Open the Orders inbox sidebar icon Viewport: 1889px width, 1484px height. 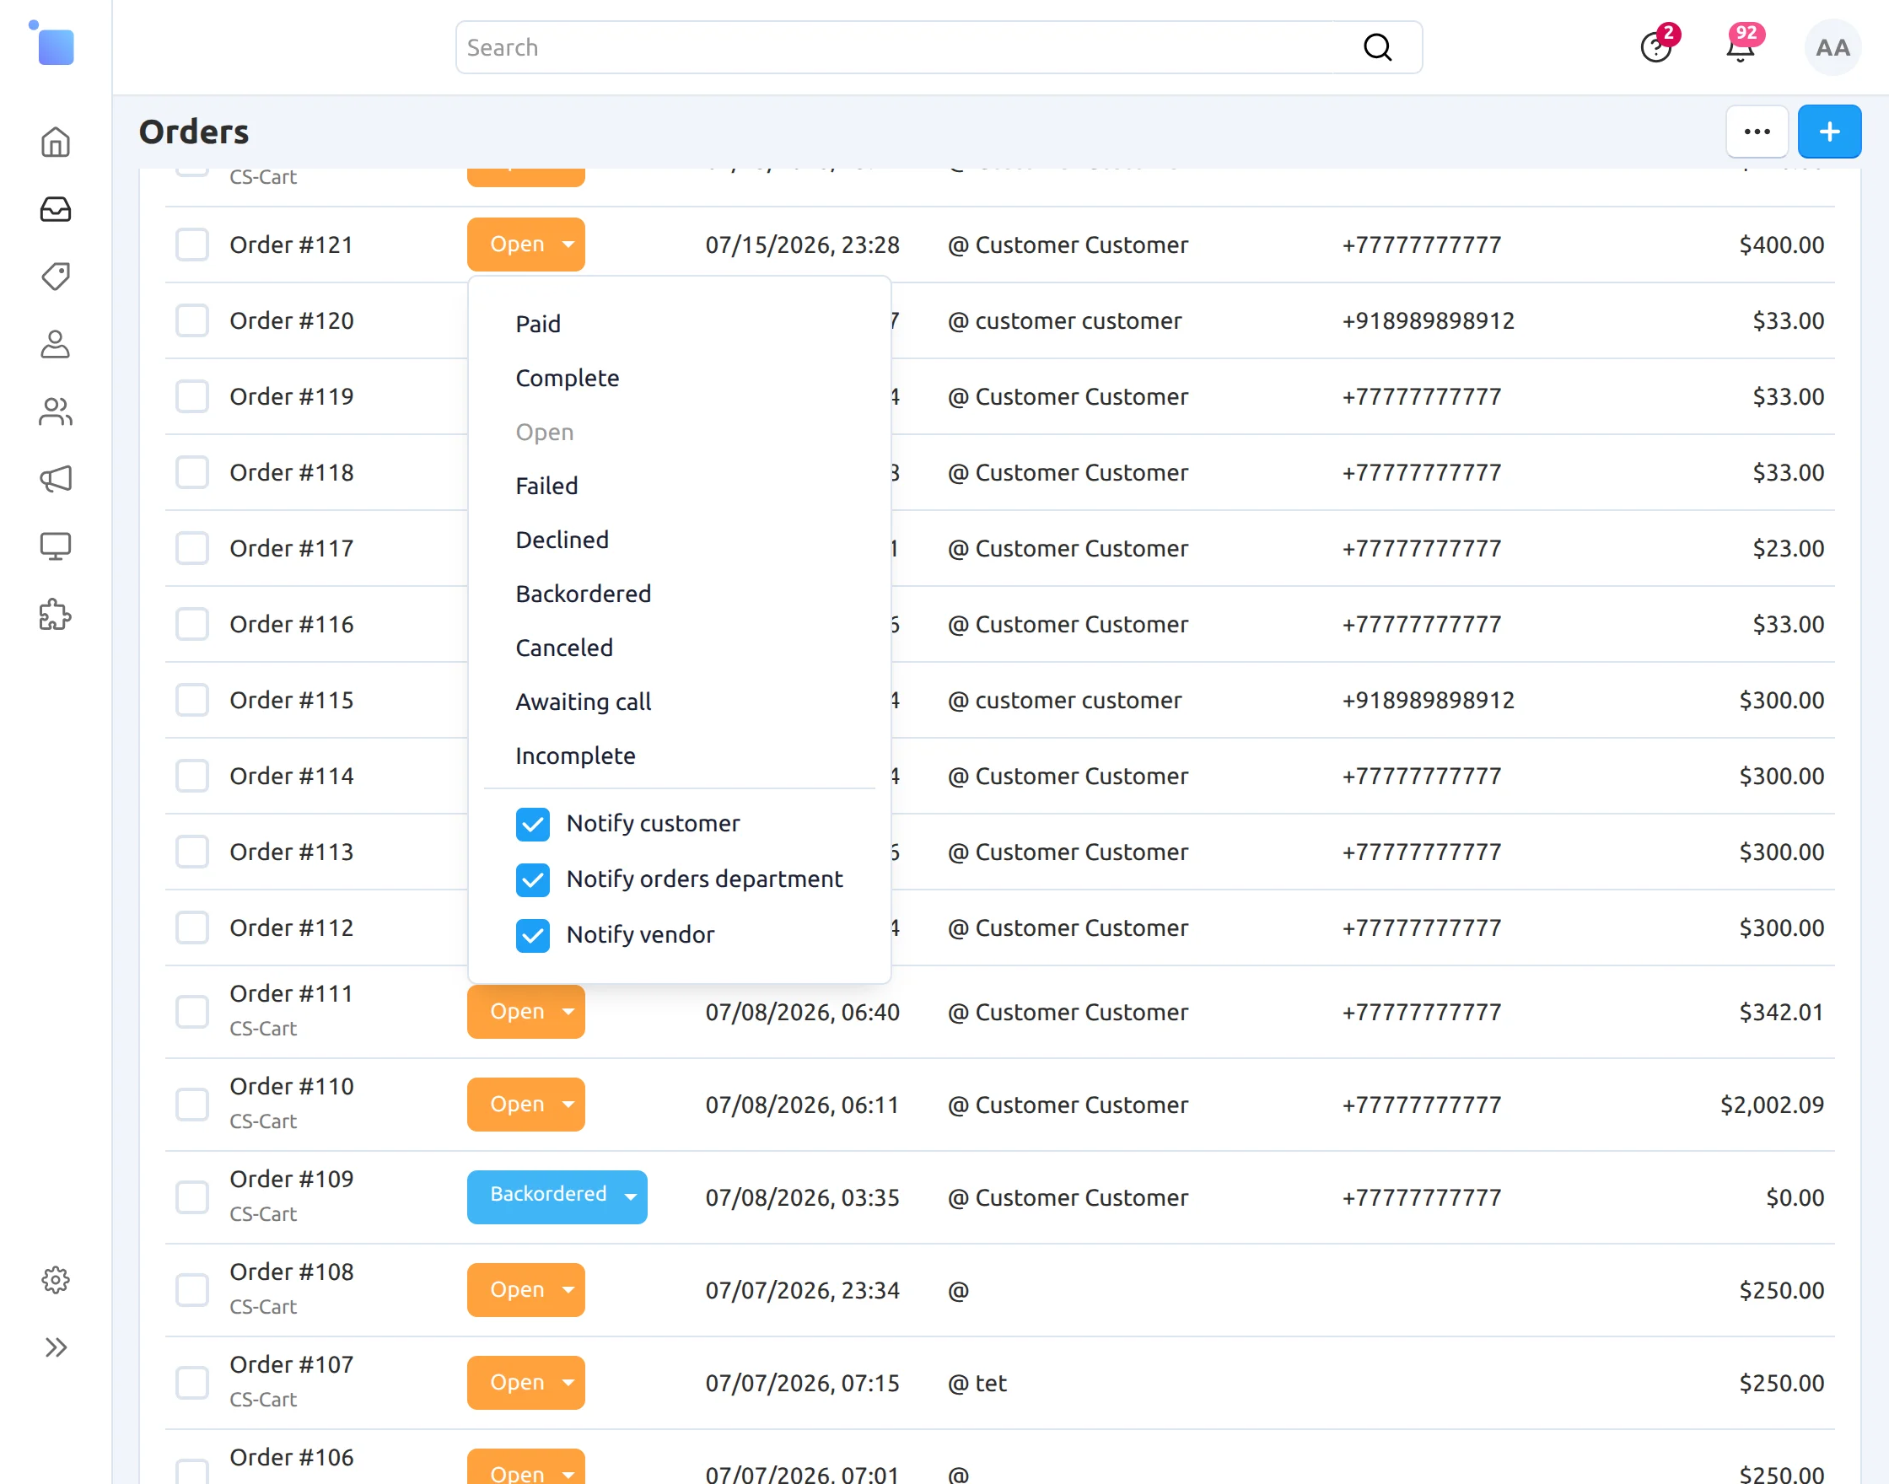tap(56, 209)
